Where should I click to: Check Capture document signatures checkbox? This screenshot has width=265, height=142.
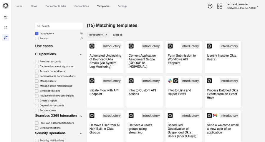(37, 66)
